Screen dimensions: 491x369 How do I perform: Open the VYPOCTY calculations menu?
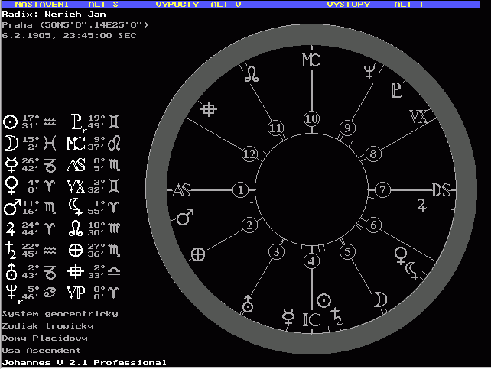click(x=177, y=4)
